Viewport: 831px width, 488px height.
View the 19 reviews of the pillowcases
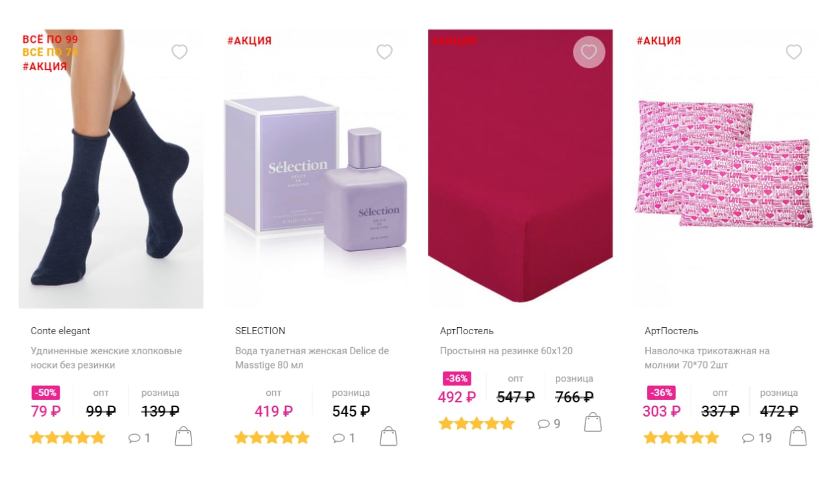[x=757, y=438]
